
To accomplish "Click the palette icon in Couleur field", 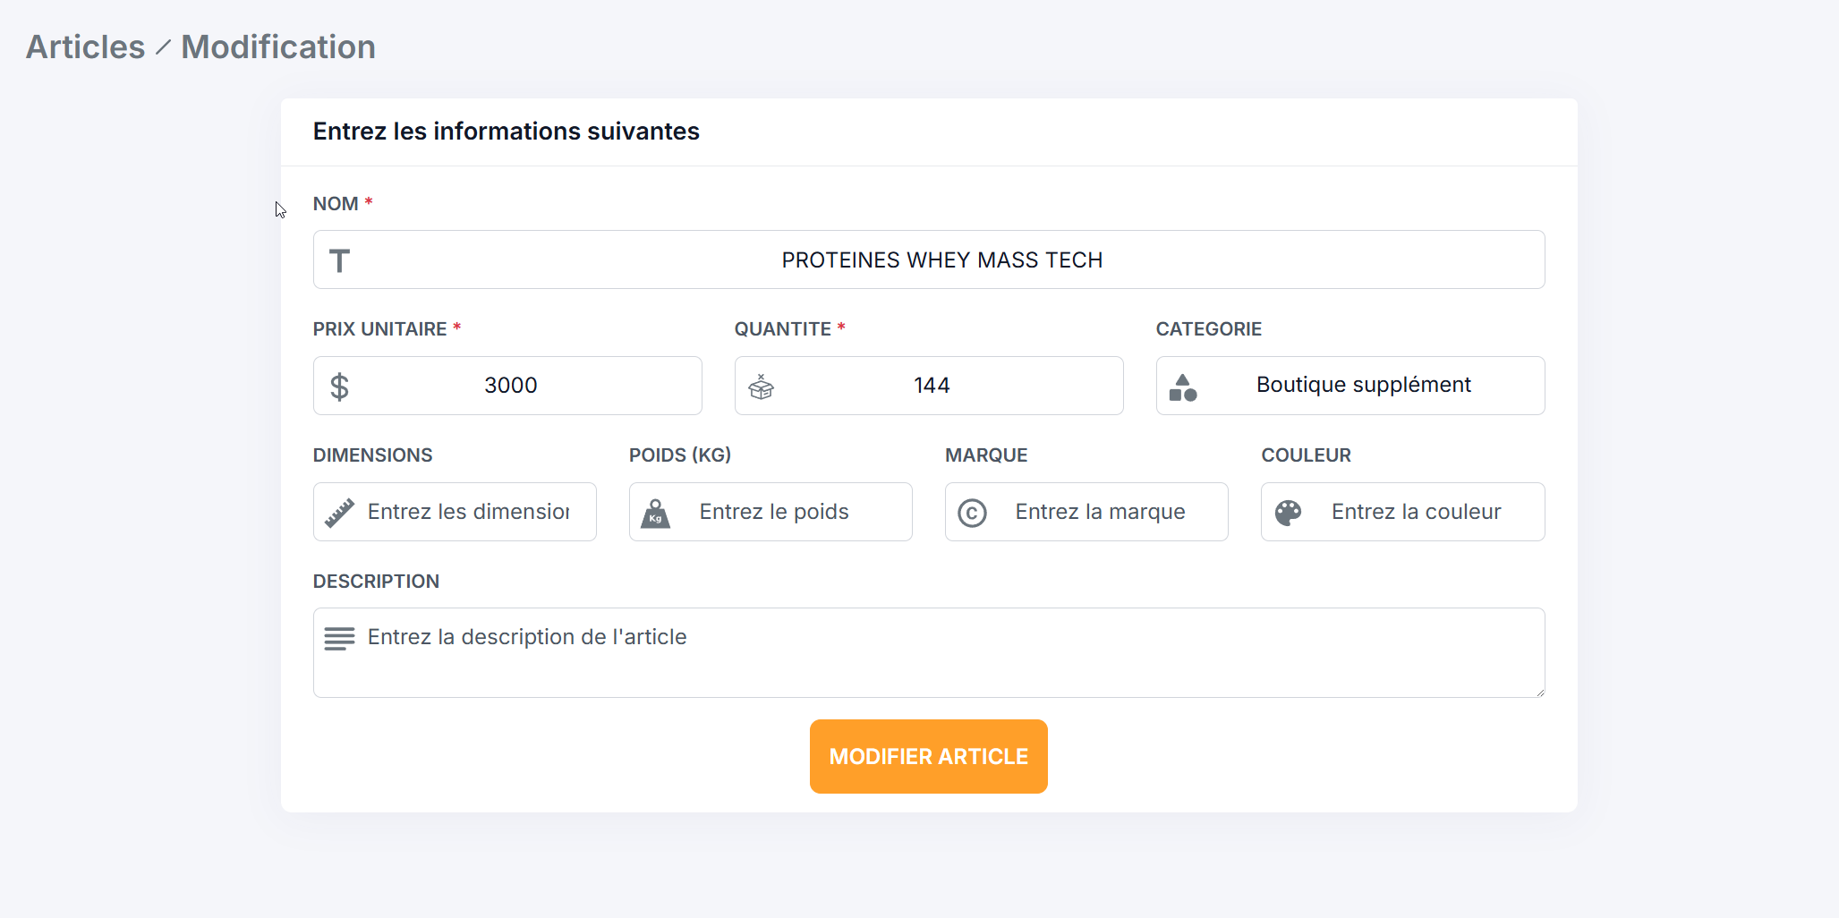I will 1288,513.
